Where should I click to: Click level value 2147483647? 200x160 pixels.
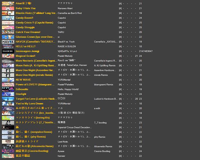(146, 51)
